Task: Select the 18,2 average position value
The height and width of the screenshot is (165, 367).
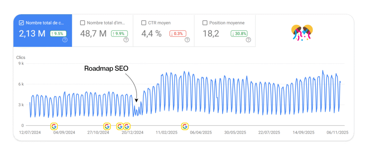Action: [x=210, y=34]
